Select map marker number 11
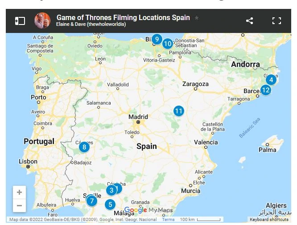Image resolution: width=297 pixels, height=225 pixels. [179, 111]
